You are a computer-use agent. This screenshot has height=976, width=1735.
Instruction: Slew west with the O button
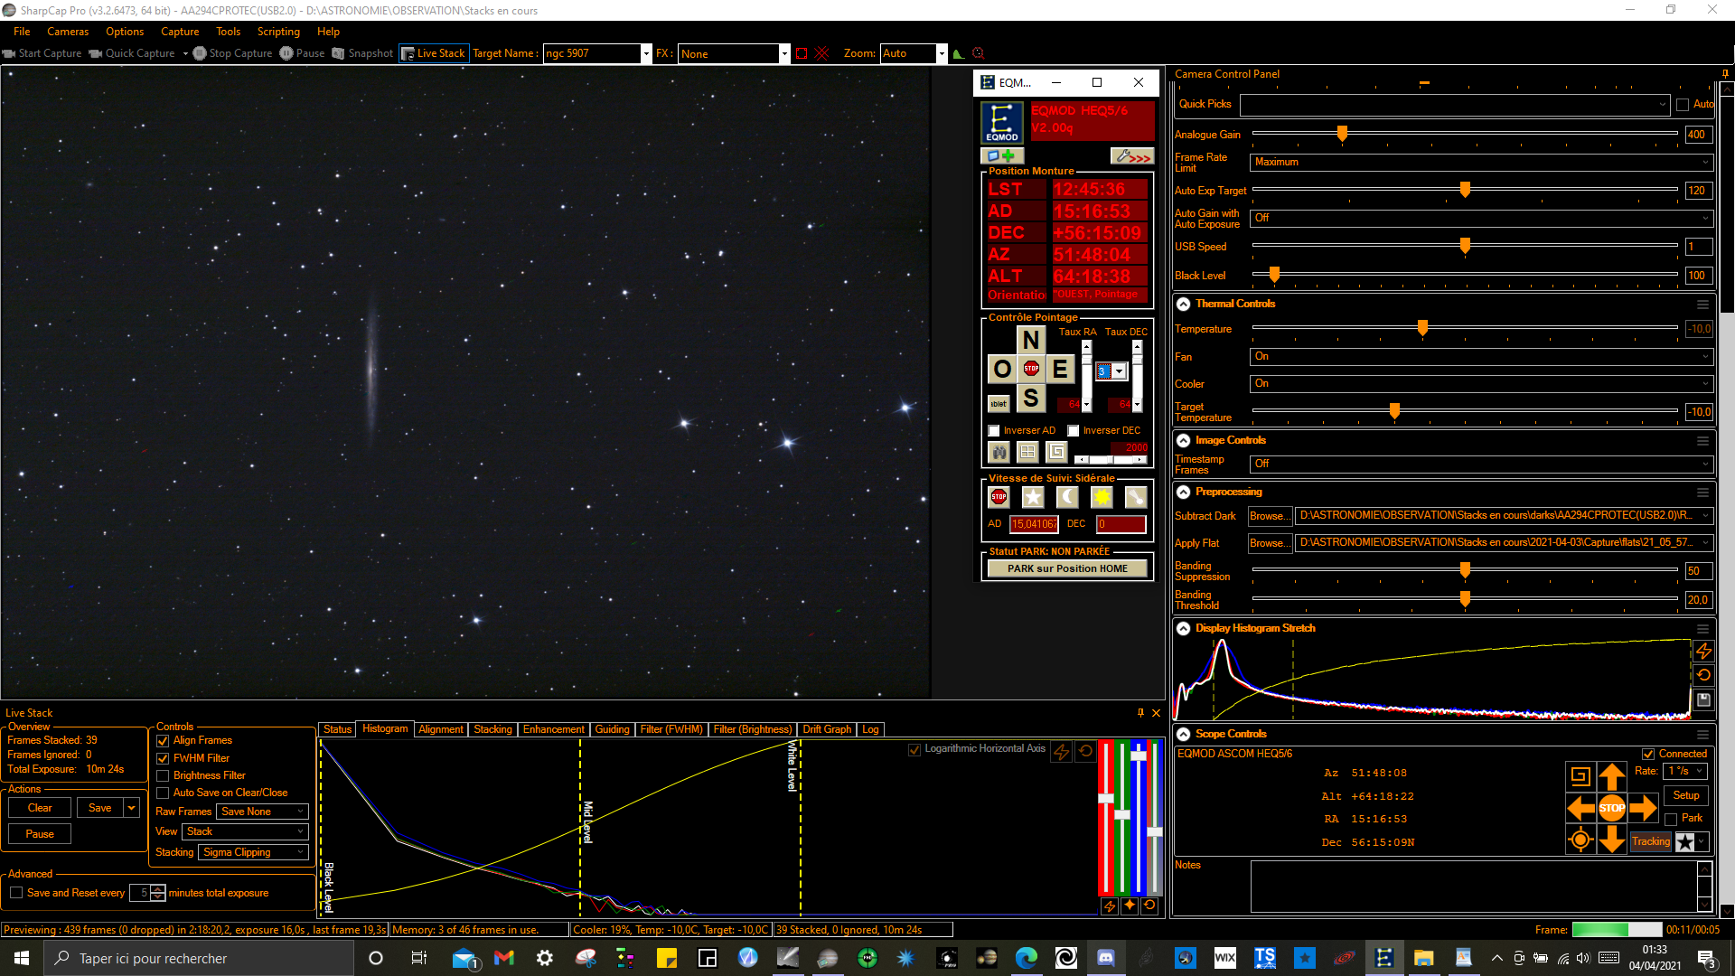1002,369
